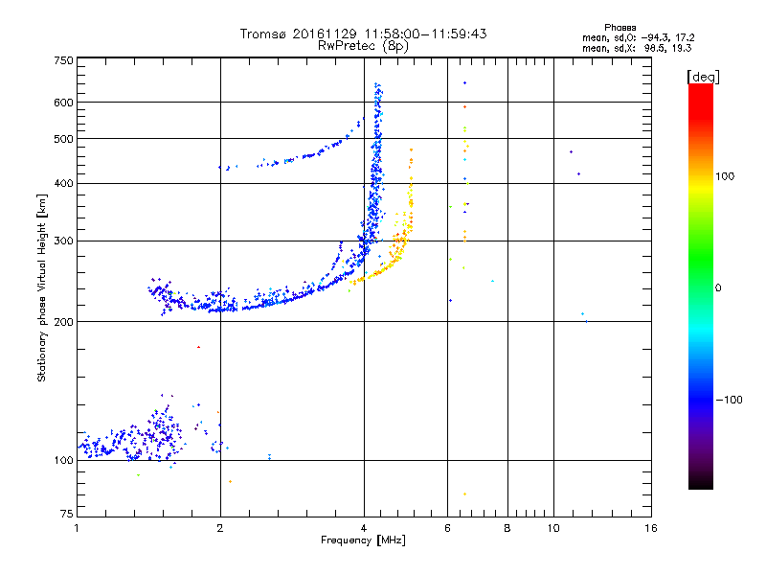Image resolution: width=766 pixels, height=575 pixels.
Task: Click the x-axis tick label '4'
Action: [x=364, y=528]
